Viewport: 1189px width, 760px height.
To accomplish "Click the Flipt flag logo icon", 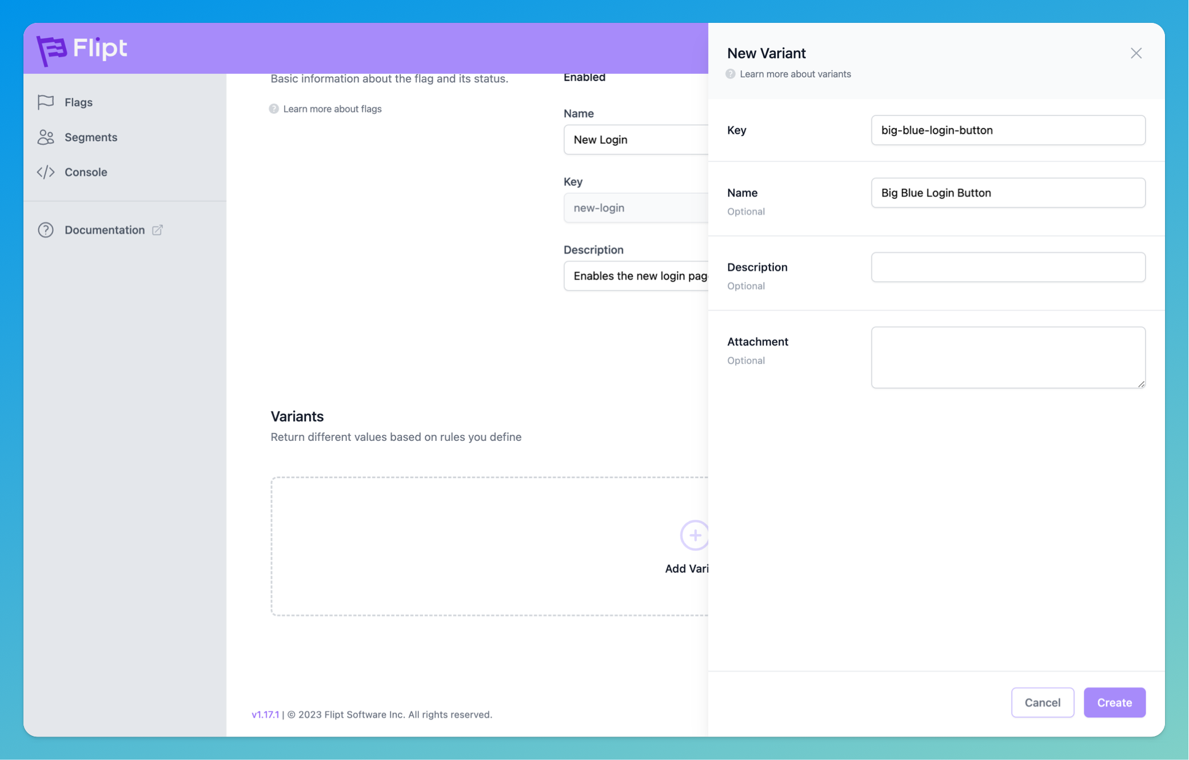I will [x=51, y=50].
